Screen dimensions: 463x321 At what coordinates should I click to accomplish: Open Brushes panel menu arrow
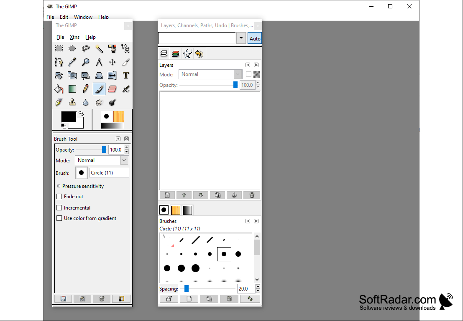248,221
